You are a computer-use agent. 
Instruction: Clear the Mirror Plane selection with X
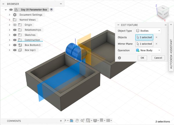coord(156,44)
